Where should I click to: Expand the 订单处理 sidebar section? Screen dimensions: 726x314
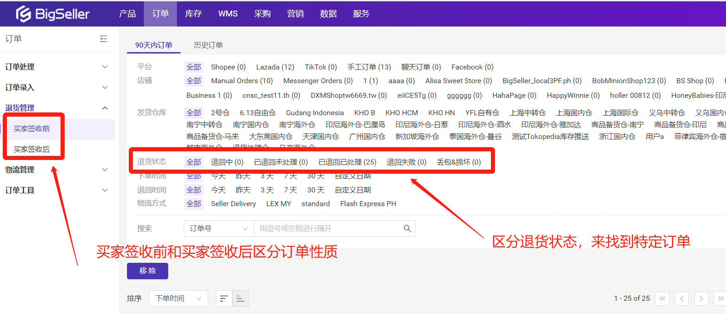point(105,67)
